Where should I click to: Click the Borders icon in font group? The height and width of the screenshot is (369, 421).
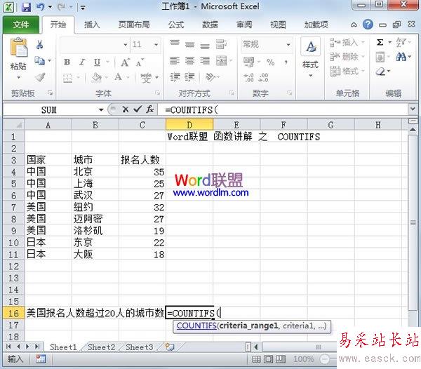(67, 78)
